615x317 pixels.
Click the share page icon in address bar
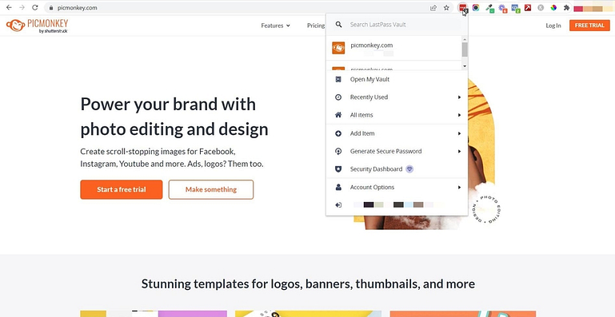click(x=433, y=7)
